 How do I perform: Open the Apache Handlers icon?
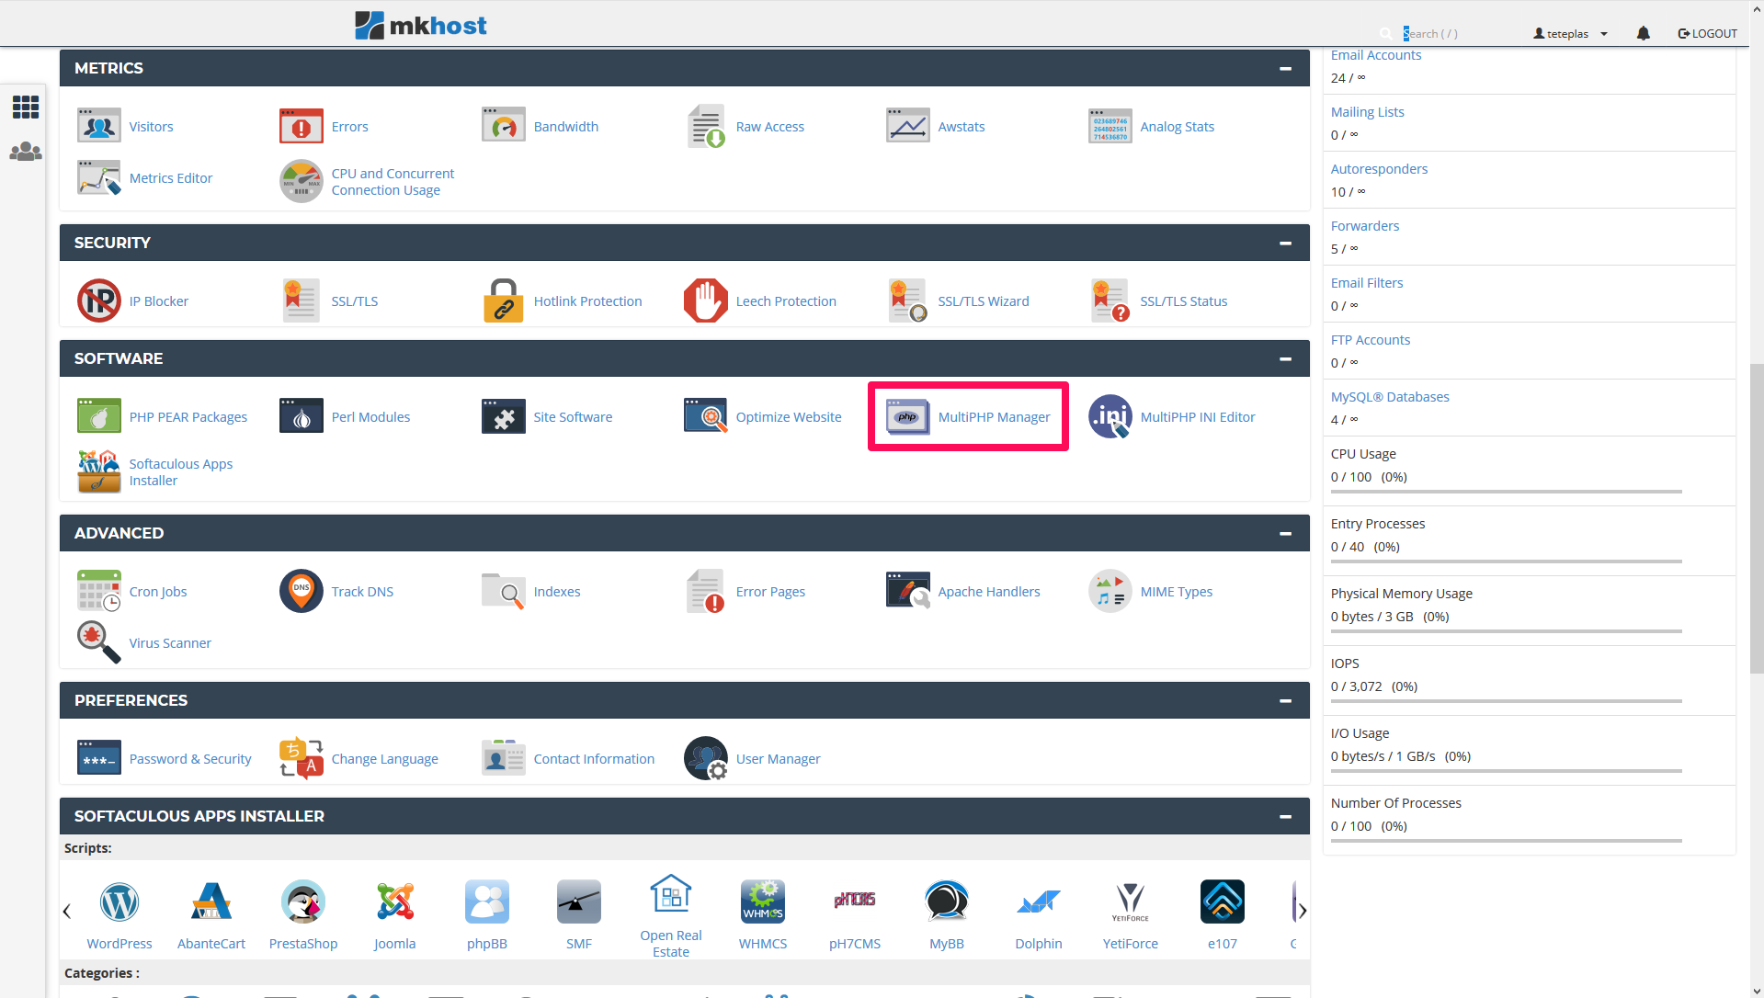(908, 591)
